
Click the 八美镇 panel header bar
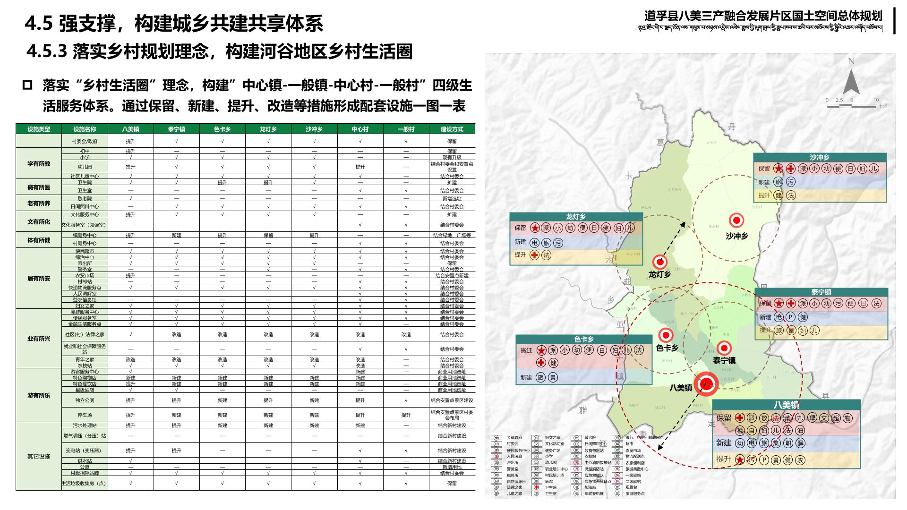pyautogui.click(x=787, y=405)
